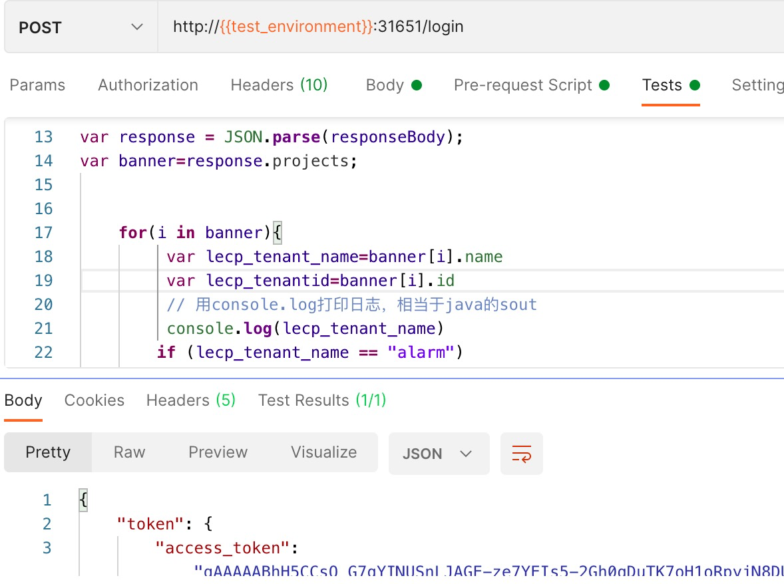
Task: Click the console.log(lecp_tenant_name) line
Action: click(305, 329)
